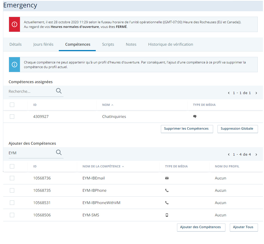Check the EYM-IBEmail row checkbox
This screenshot has height=244, width=264.
pos(12,178)
